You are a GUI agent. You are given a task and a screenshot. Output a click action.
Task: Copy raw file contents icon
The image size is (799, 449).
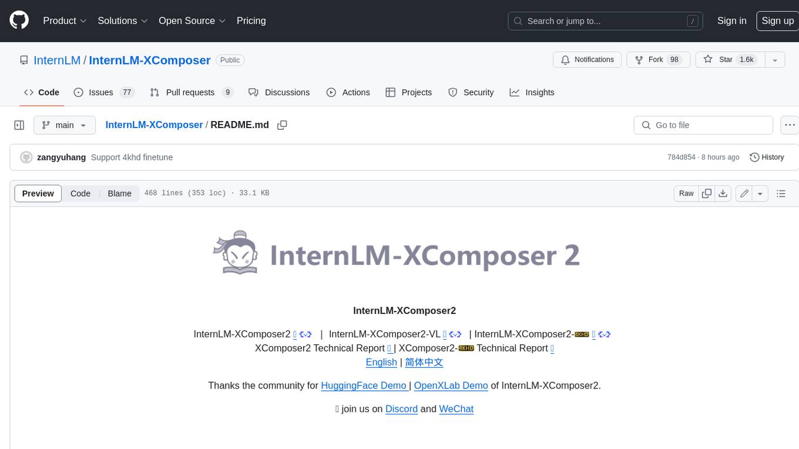click(x=707, y=193)
